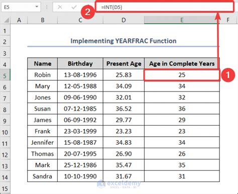The width and height of the screenshot is (238, 194).
Task: Click the cell containing 'Jones'
Action: (43, 98)
